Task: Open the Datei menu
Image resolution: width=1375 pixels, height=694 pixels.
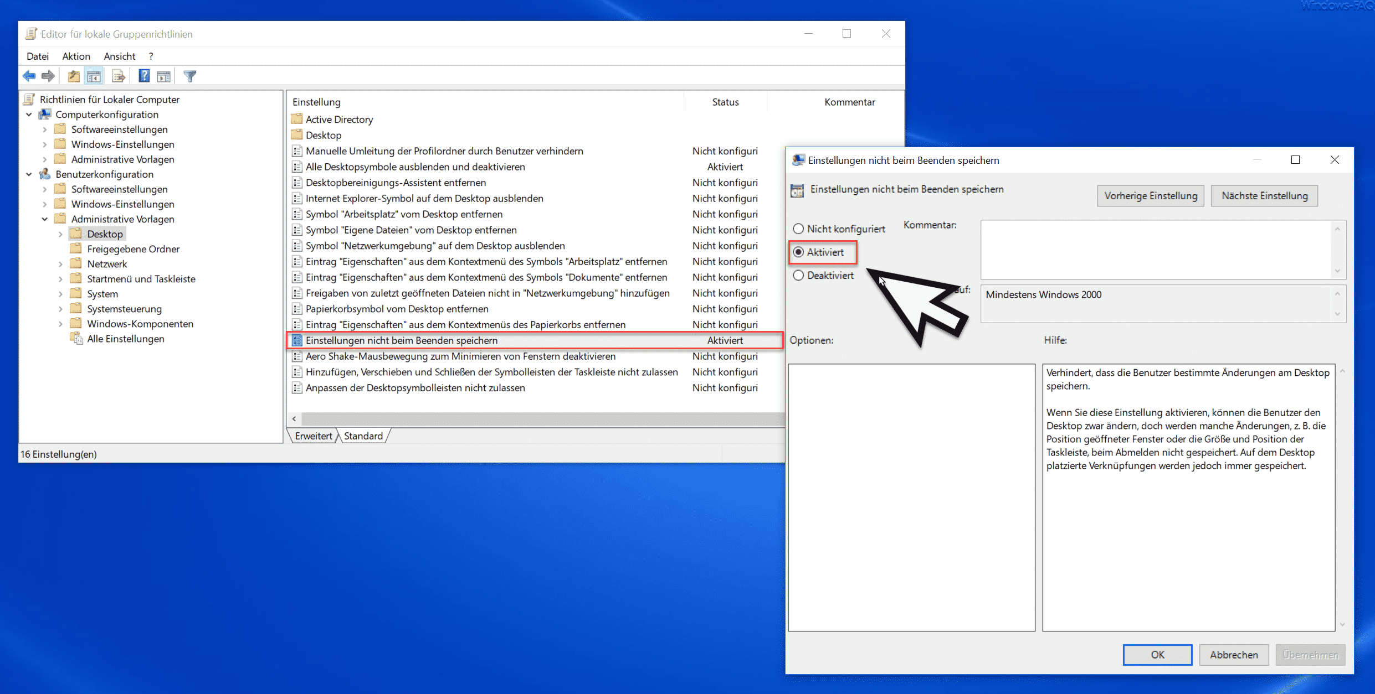Action: (38, 56)
